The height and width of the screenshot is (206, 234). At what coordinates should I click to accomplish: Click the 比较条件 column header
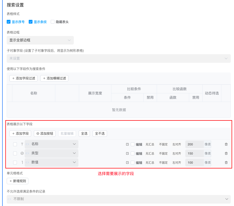(134, 89)
